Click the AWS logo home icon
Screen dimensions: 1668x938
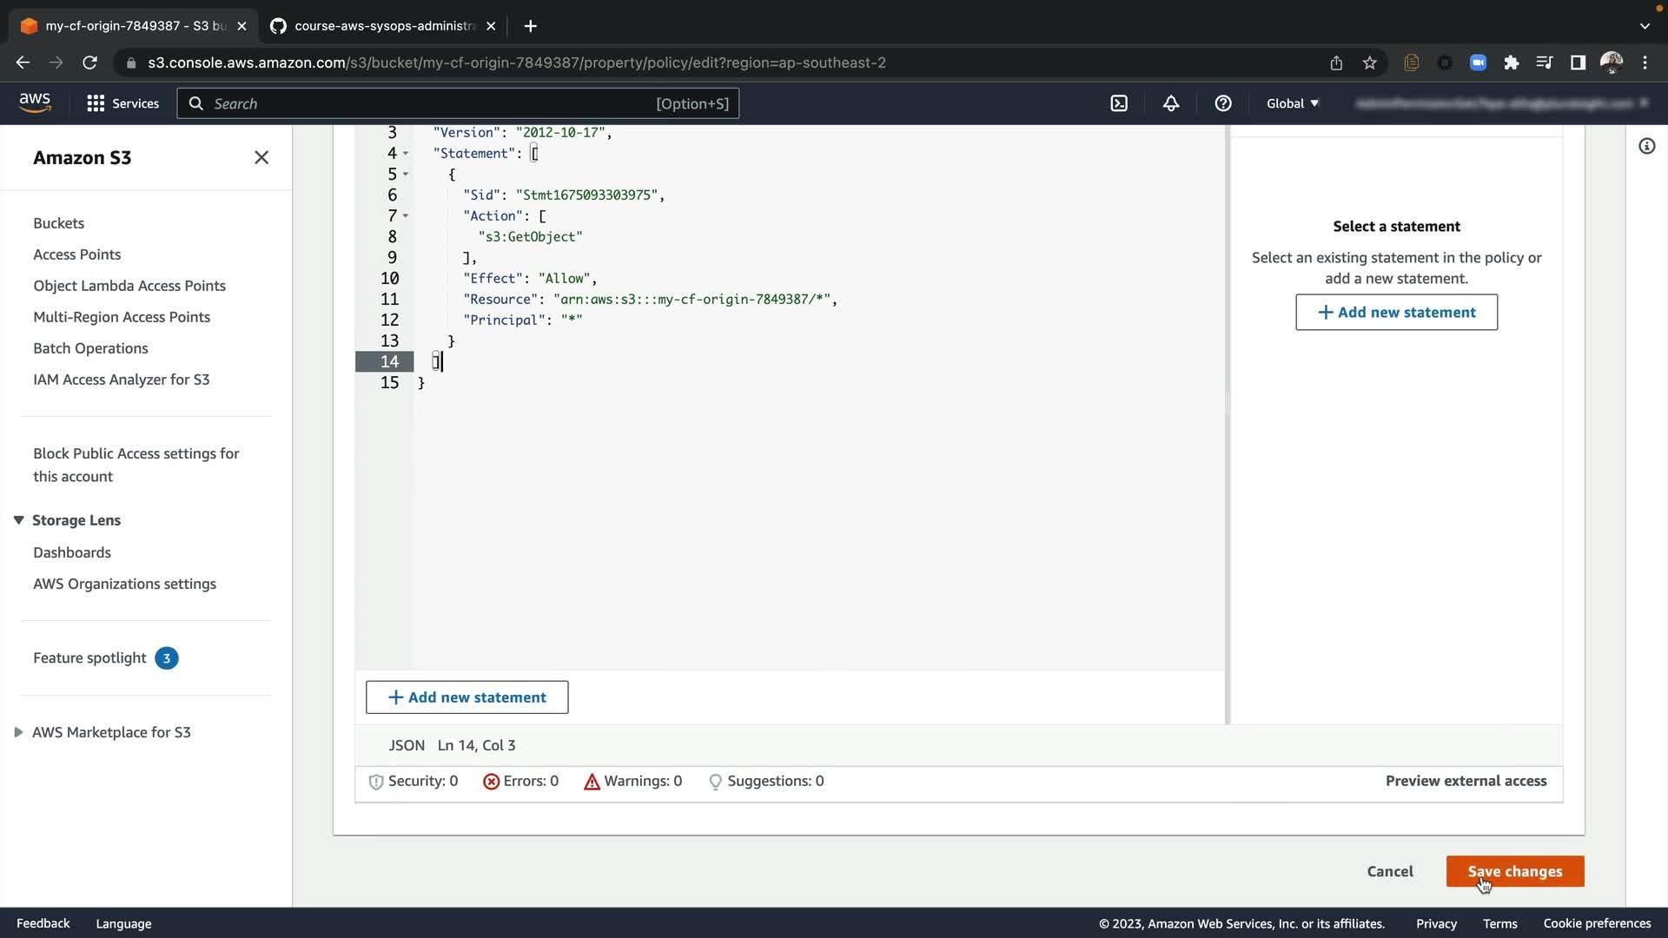(35, 102)
